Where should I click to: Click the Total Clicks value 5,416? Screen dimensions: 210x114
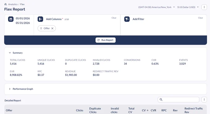(x=13, y=64)
